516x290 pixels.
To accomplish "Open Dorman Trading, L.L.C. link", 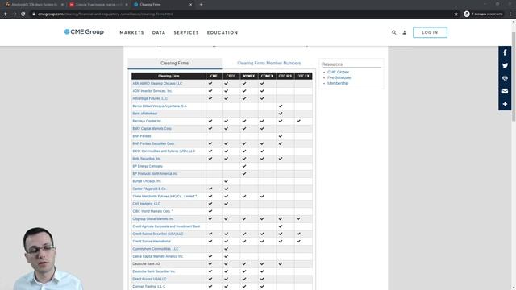I will click(149, 287).
